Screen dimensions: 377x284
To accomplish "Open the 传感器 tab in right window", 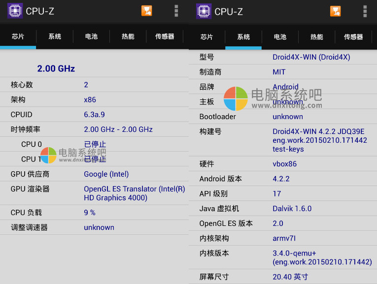I will click(353, 37).
